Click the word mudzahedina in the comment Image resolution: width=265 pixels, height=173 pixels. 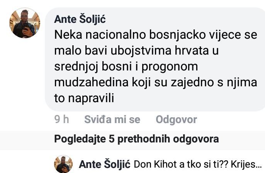[x=91, y=82]
